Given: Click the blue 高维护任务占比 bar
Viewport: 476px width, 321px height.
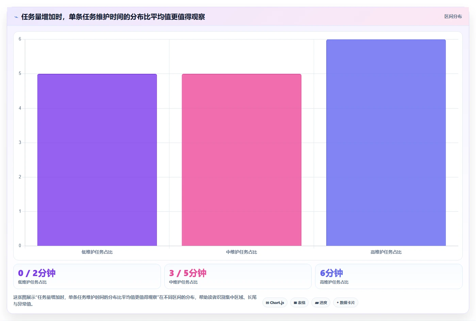Looking at the screenshot, I should pos(386,143).
